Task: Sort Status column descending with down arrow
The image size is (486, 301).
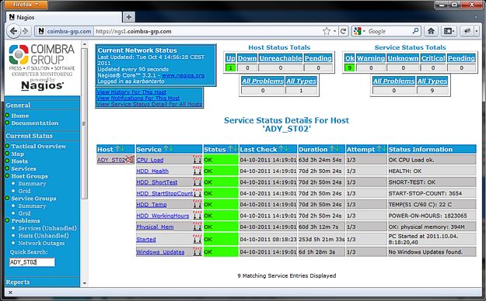Action: pyautogui.click(x=235, y=149)
